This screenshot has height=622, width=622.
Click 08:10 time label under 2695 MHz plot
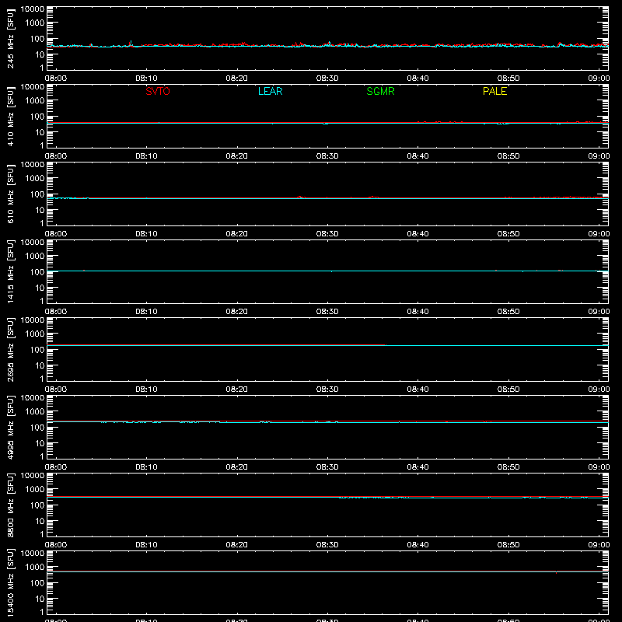[x=146, y=390]
